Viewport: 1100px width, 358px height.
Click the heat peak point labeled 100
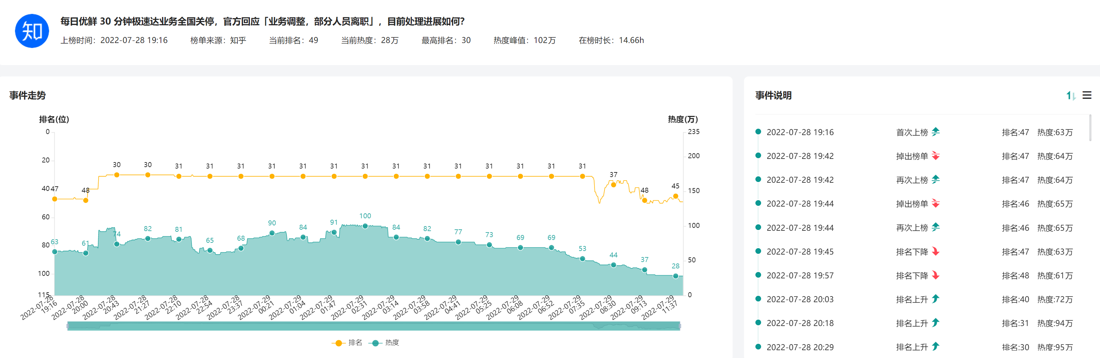(x=365, y=226)
